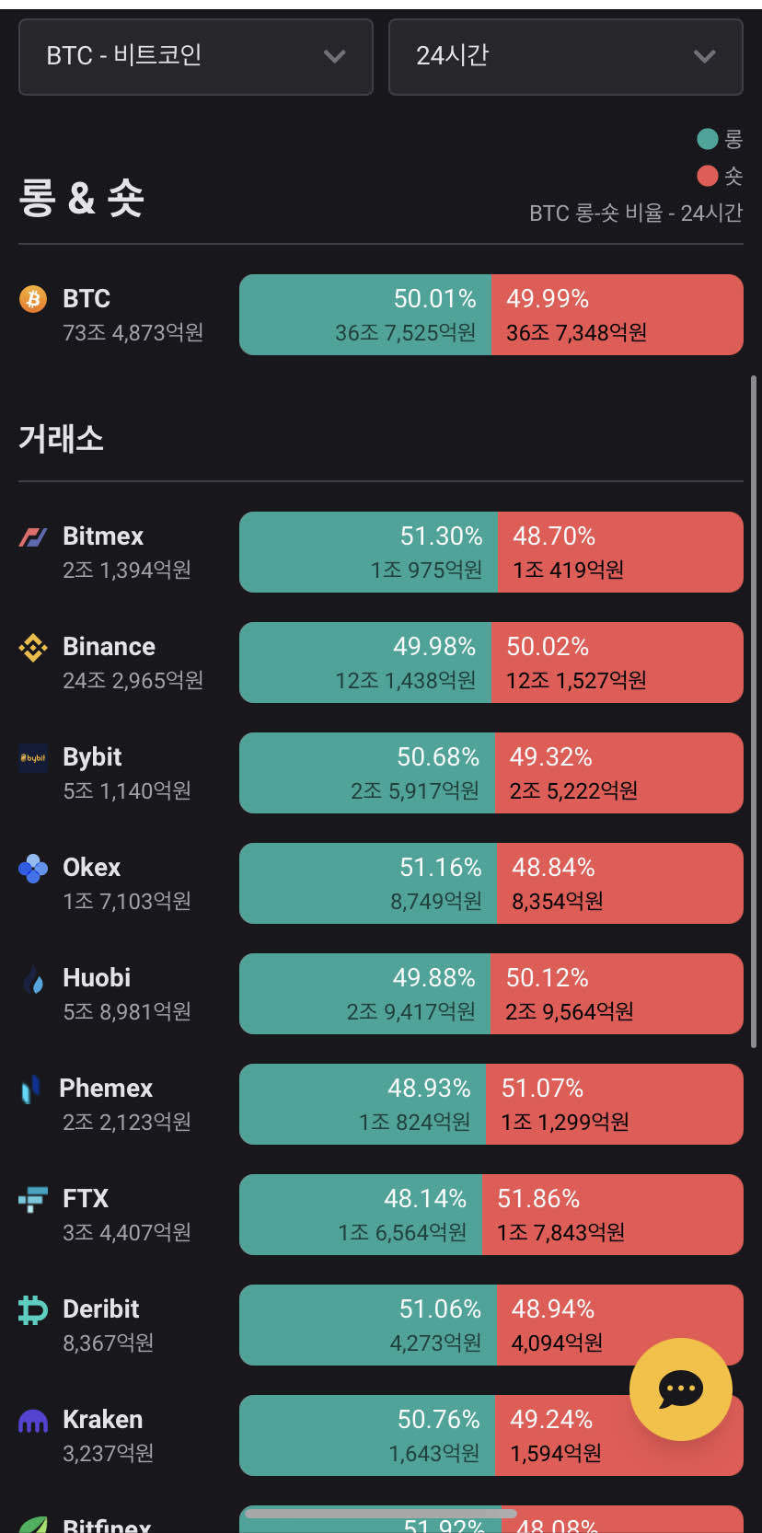Click the Binance diamond logo icon
762x1533 pixels.
(x=32, y=646)
